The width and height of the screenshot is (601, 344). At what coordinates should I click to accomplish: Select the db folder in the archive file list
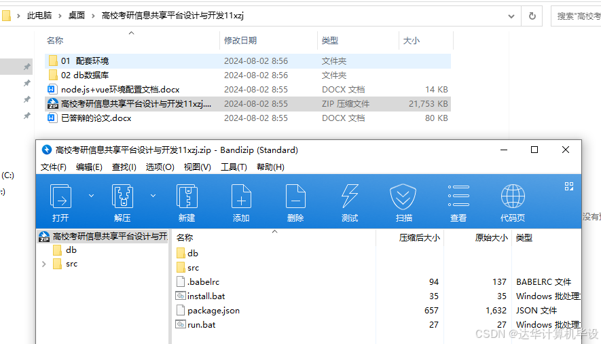pyautogui.click(x=187, y=253)
